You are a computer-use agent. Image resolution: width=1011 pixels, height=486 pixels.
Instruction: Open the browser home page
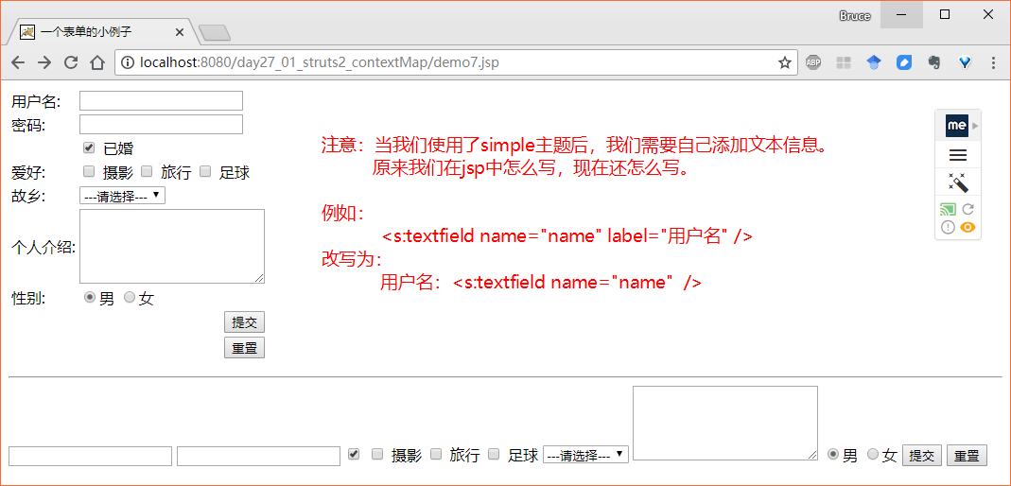(x=97, y=62)
